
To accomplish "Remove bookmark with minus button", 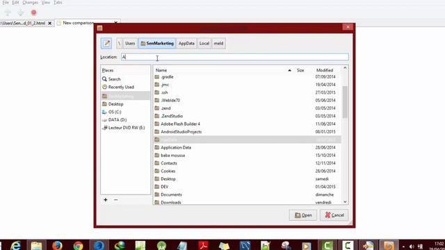I will (115, 200).
